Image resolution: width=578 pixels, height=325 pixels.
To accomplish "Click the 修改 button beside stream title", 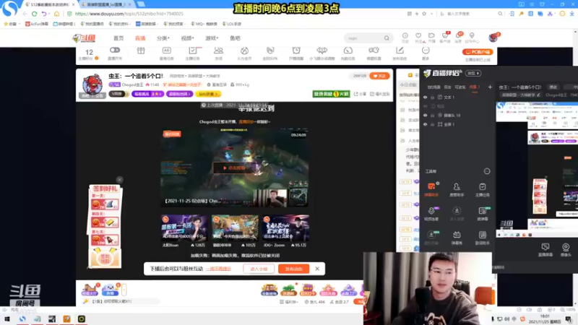I will coord(553,87).
